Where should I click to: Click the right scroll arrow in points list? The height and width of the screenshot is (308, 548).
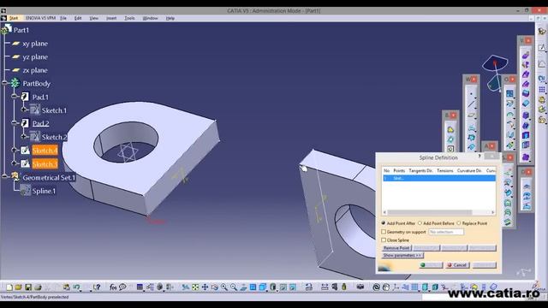click(x=493, y=212)
